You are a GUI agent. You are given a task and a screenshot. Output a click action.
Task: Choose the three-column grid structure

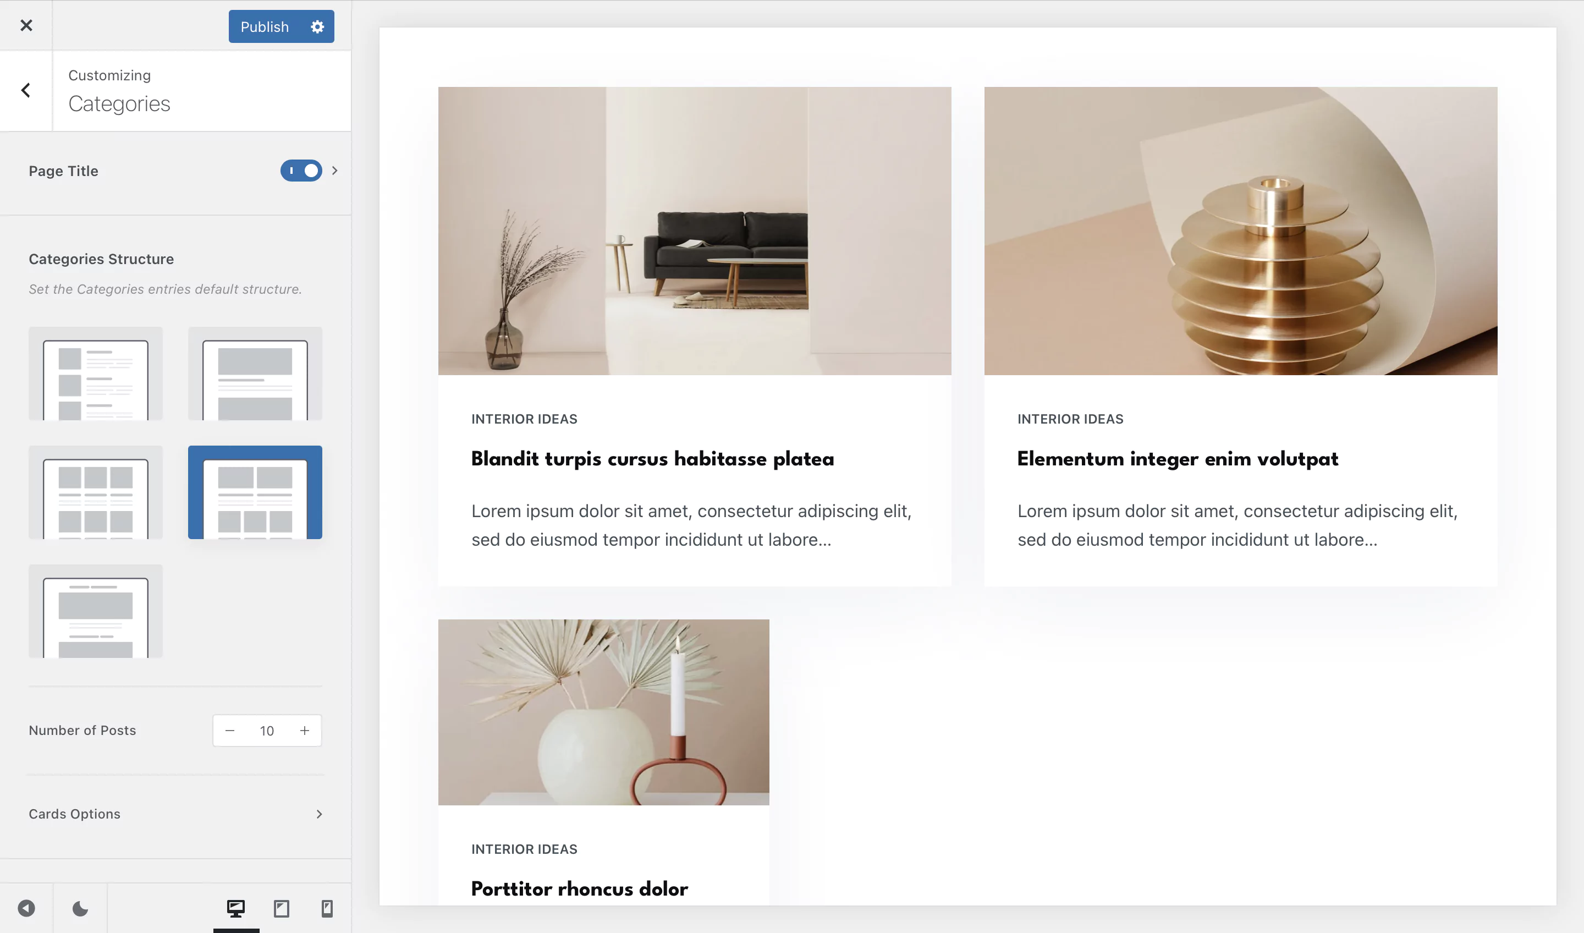(x=96, y=492)
